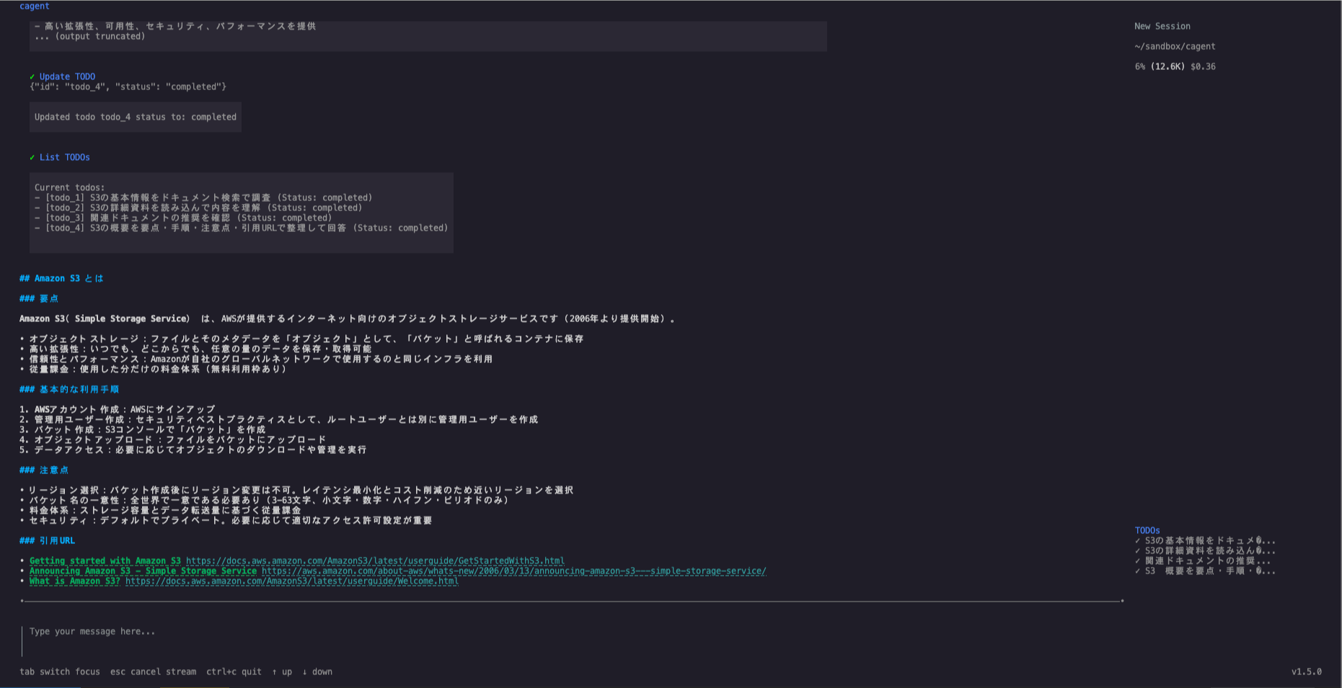
Task: Click the 'tab switch focus' shortcut hint
Action: pos(60,671)
